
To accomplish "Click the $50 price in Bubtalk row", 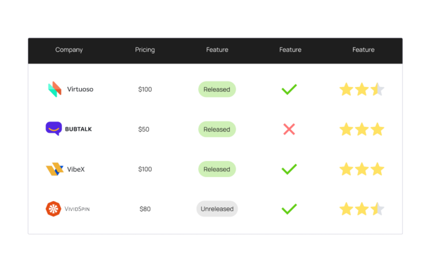I will pos(144,129).
